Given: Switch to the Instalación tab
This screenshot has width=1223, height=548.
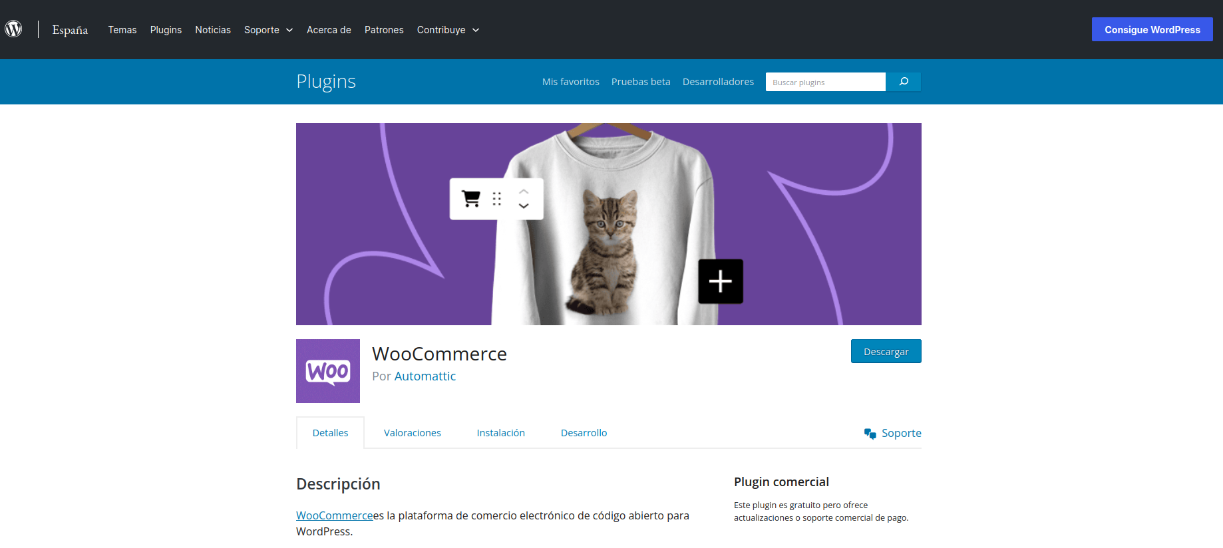Looking at the screenshot, I should pos(500,433).
